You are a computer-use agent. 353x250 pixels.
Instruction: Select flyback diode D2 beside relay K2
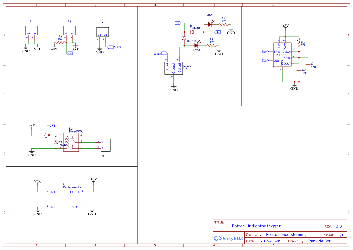(x=56, y=143)
